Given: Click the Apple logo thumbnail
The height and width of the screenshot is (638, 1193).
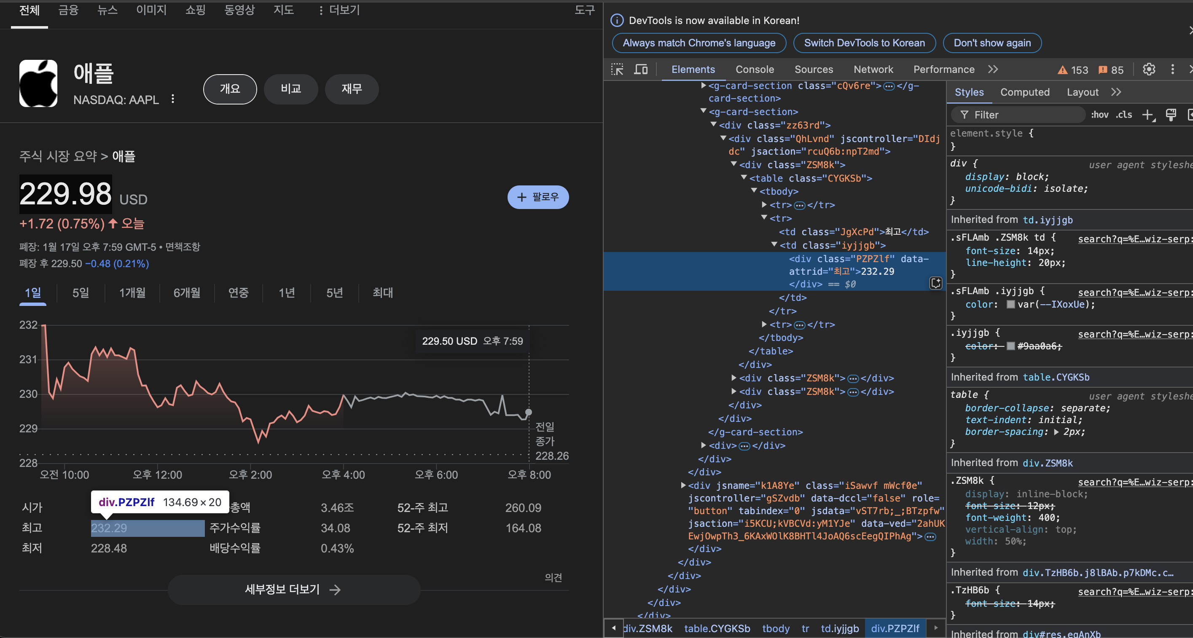Looking at the screenshot, I should point(38,83).
